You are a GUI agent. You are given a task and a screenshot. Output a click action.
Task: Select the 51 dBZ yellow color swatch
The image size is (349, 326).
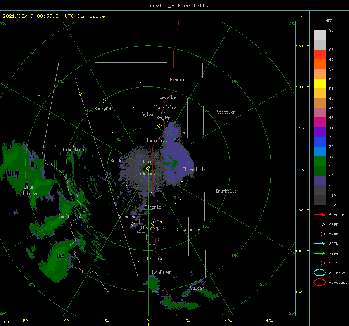(x=320, y=83)
